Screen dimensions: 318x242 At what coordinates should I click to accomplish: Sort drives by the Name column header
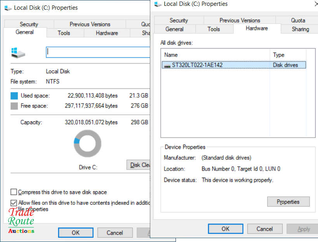pos(215,55)
